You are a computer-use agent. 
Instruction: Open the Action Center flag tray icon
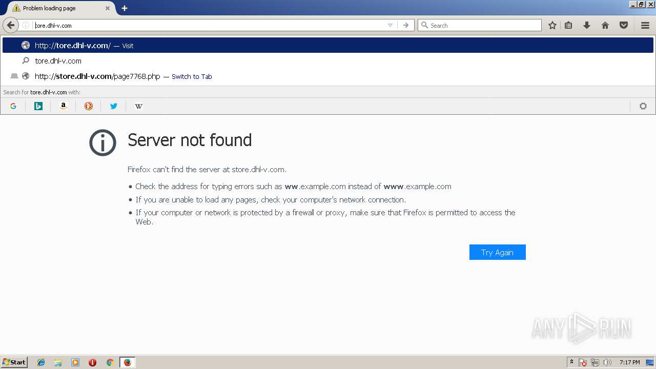pyautogui.click(x=583, y=362)
